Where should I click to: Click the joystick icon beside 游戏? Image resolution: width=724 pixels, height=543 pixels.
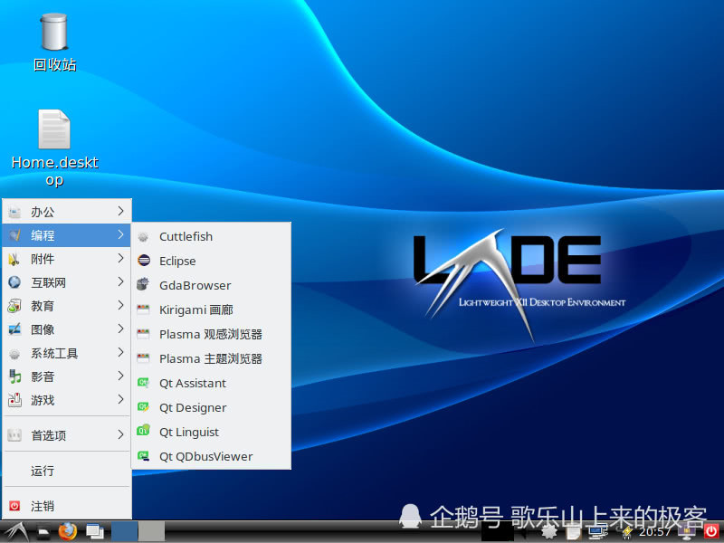pos(14,399)
